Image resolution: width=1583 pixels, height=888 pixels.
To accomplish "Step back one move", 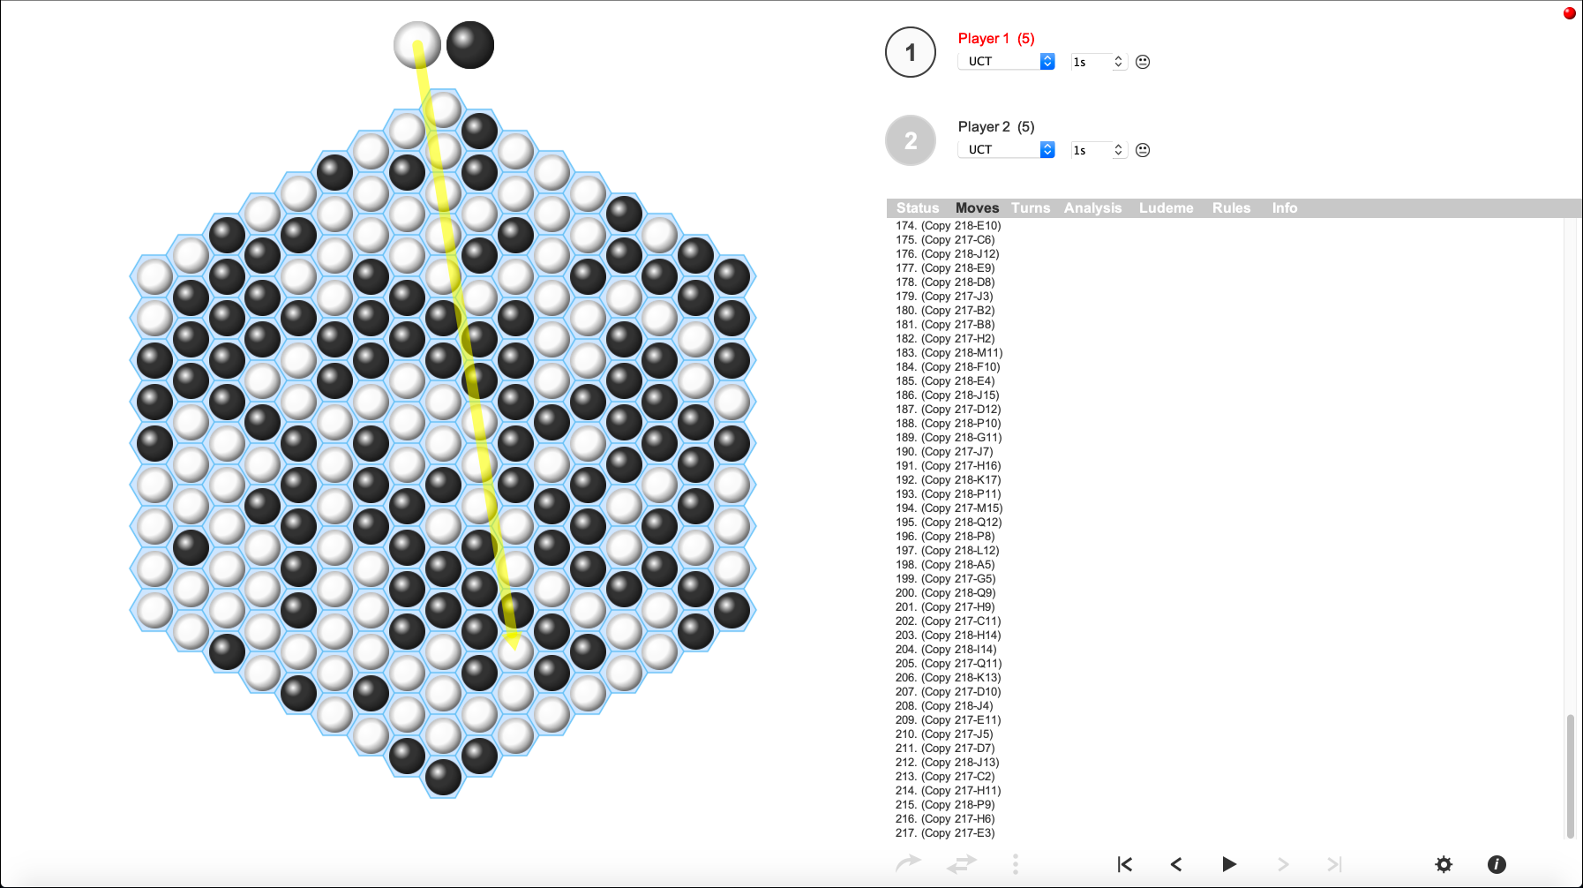I will tap(1176, 864).
